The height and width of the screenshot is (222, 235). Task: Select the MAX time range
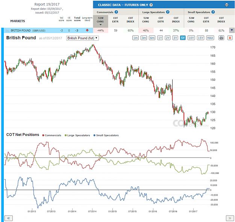[x=210, y=38]
